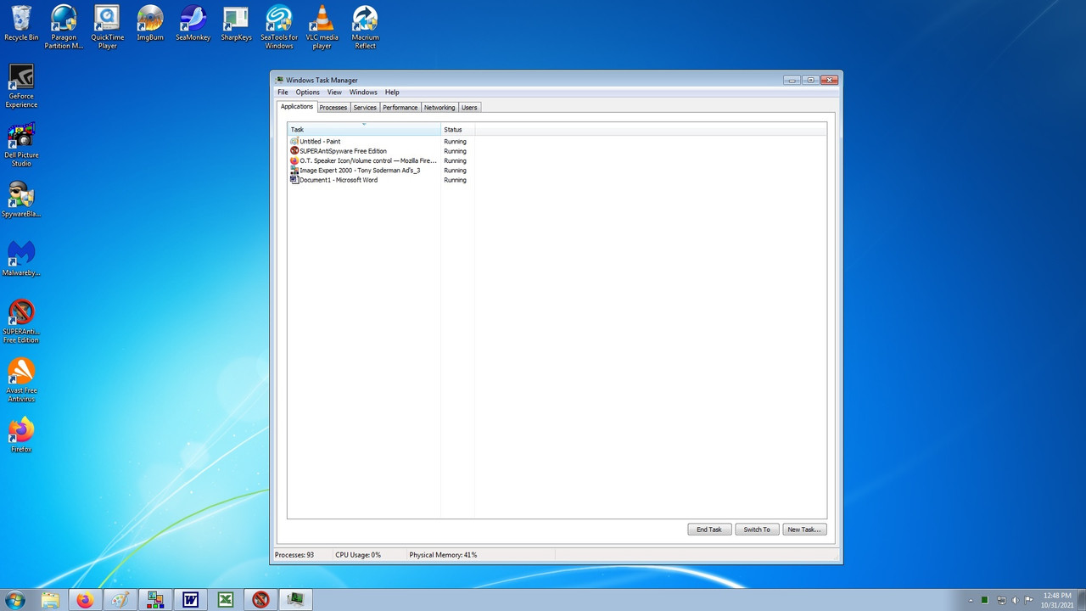This screenshot has width=1086, height=611.
Task: Open the Recycle Bin desktop icon
Action: [x=21, y=24]
